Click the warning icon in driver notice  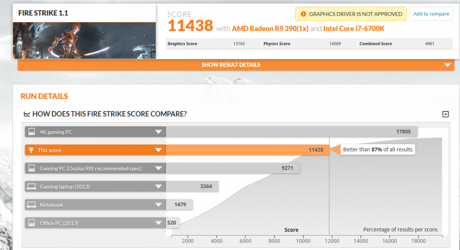(x=304, y=14)
